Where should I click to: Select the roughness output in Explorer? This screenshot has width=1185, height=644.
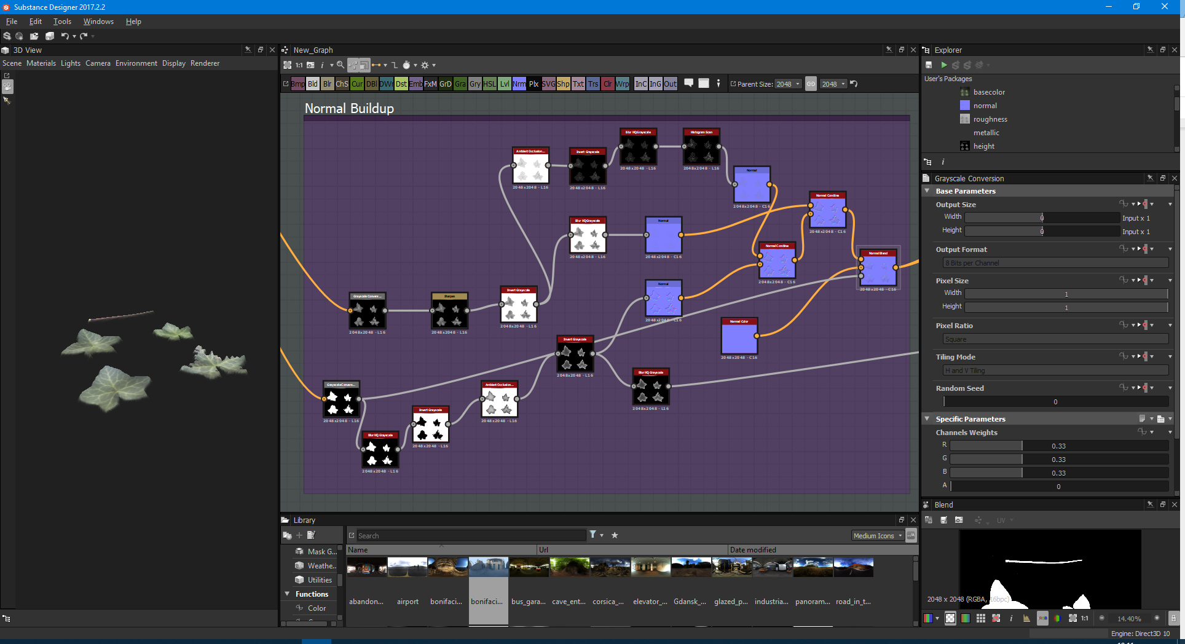pos(990,119)
